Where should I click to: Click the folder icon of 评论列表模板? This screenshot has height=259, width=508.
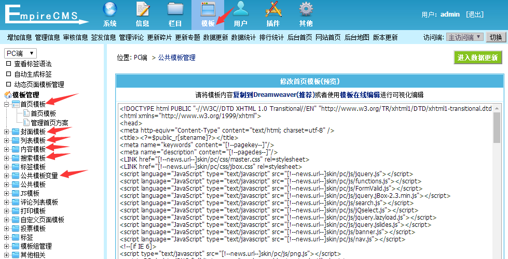(x=15, y=203)
